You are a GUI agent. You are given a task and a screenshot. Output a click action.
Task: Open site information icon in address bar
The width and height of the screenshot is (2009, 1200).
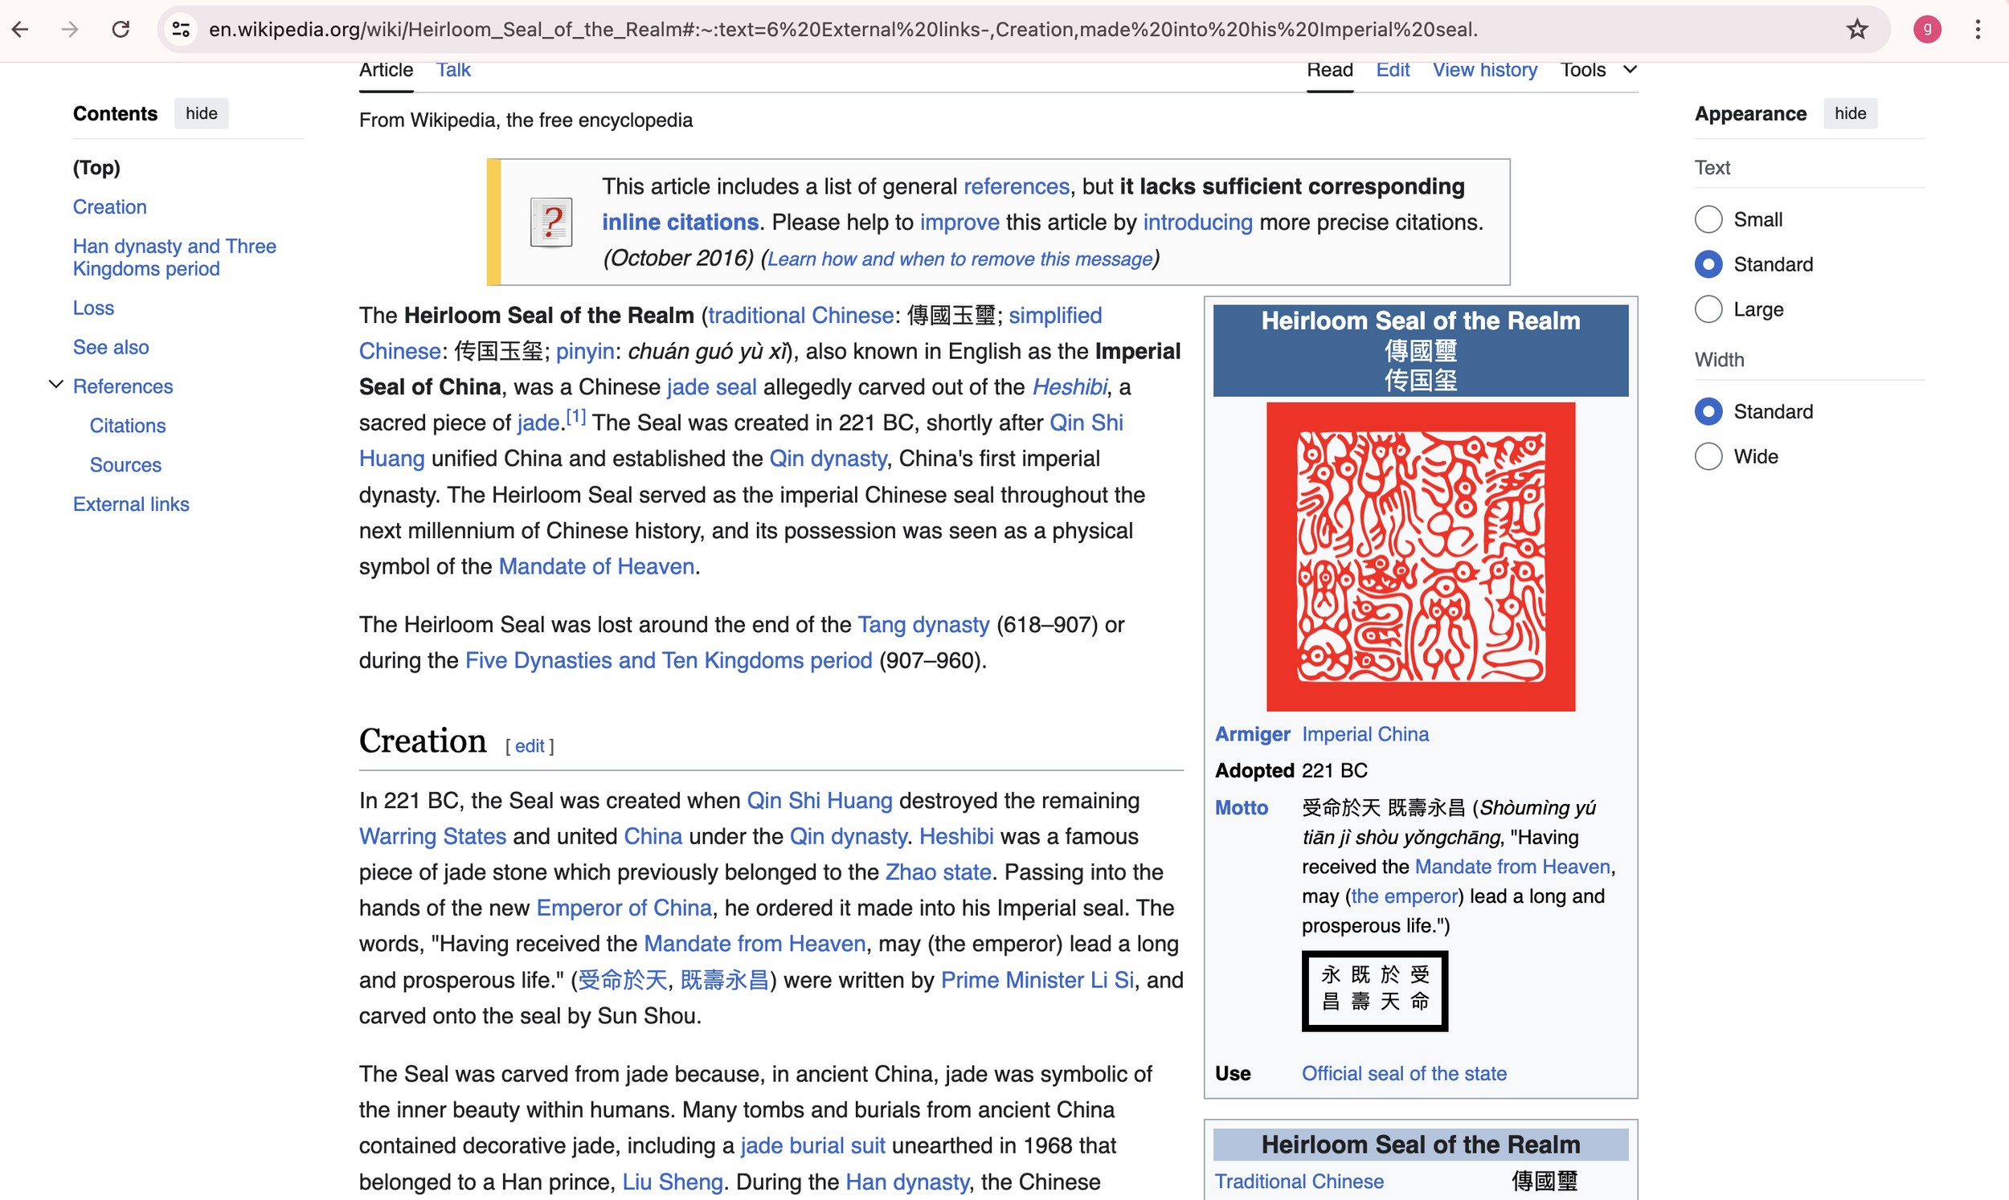coord(181,30)
